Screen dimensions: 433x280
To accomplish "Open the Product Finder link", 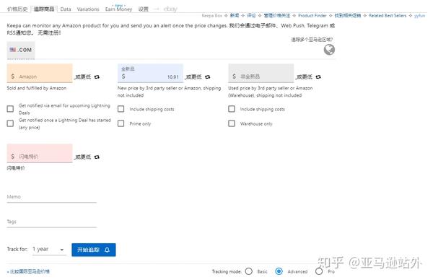I will (x=312, y=16).
